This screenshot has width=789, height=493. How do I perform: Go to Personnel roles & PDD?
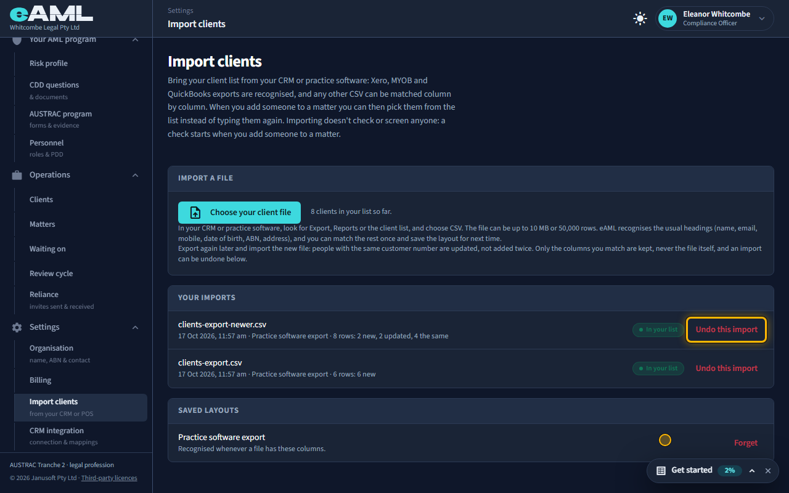pyautogui.click(x=81, y=148)
